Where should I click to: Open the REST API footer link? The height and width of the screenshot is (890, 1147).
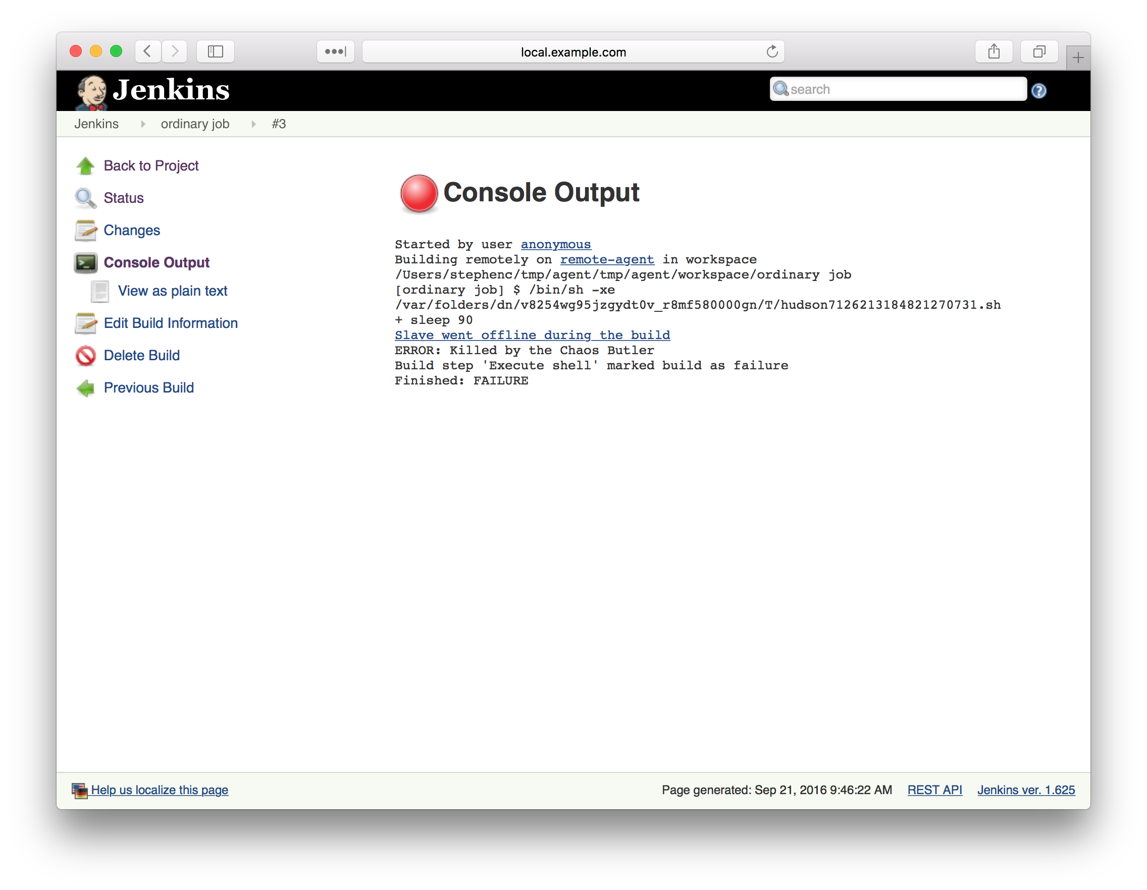[x=934, y=790]
